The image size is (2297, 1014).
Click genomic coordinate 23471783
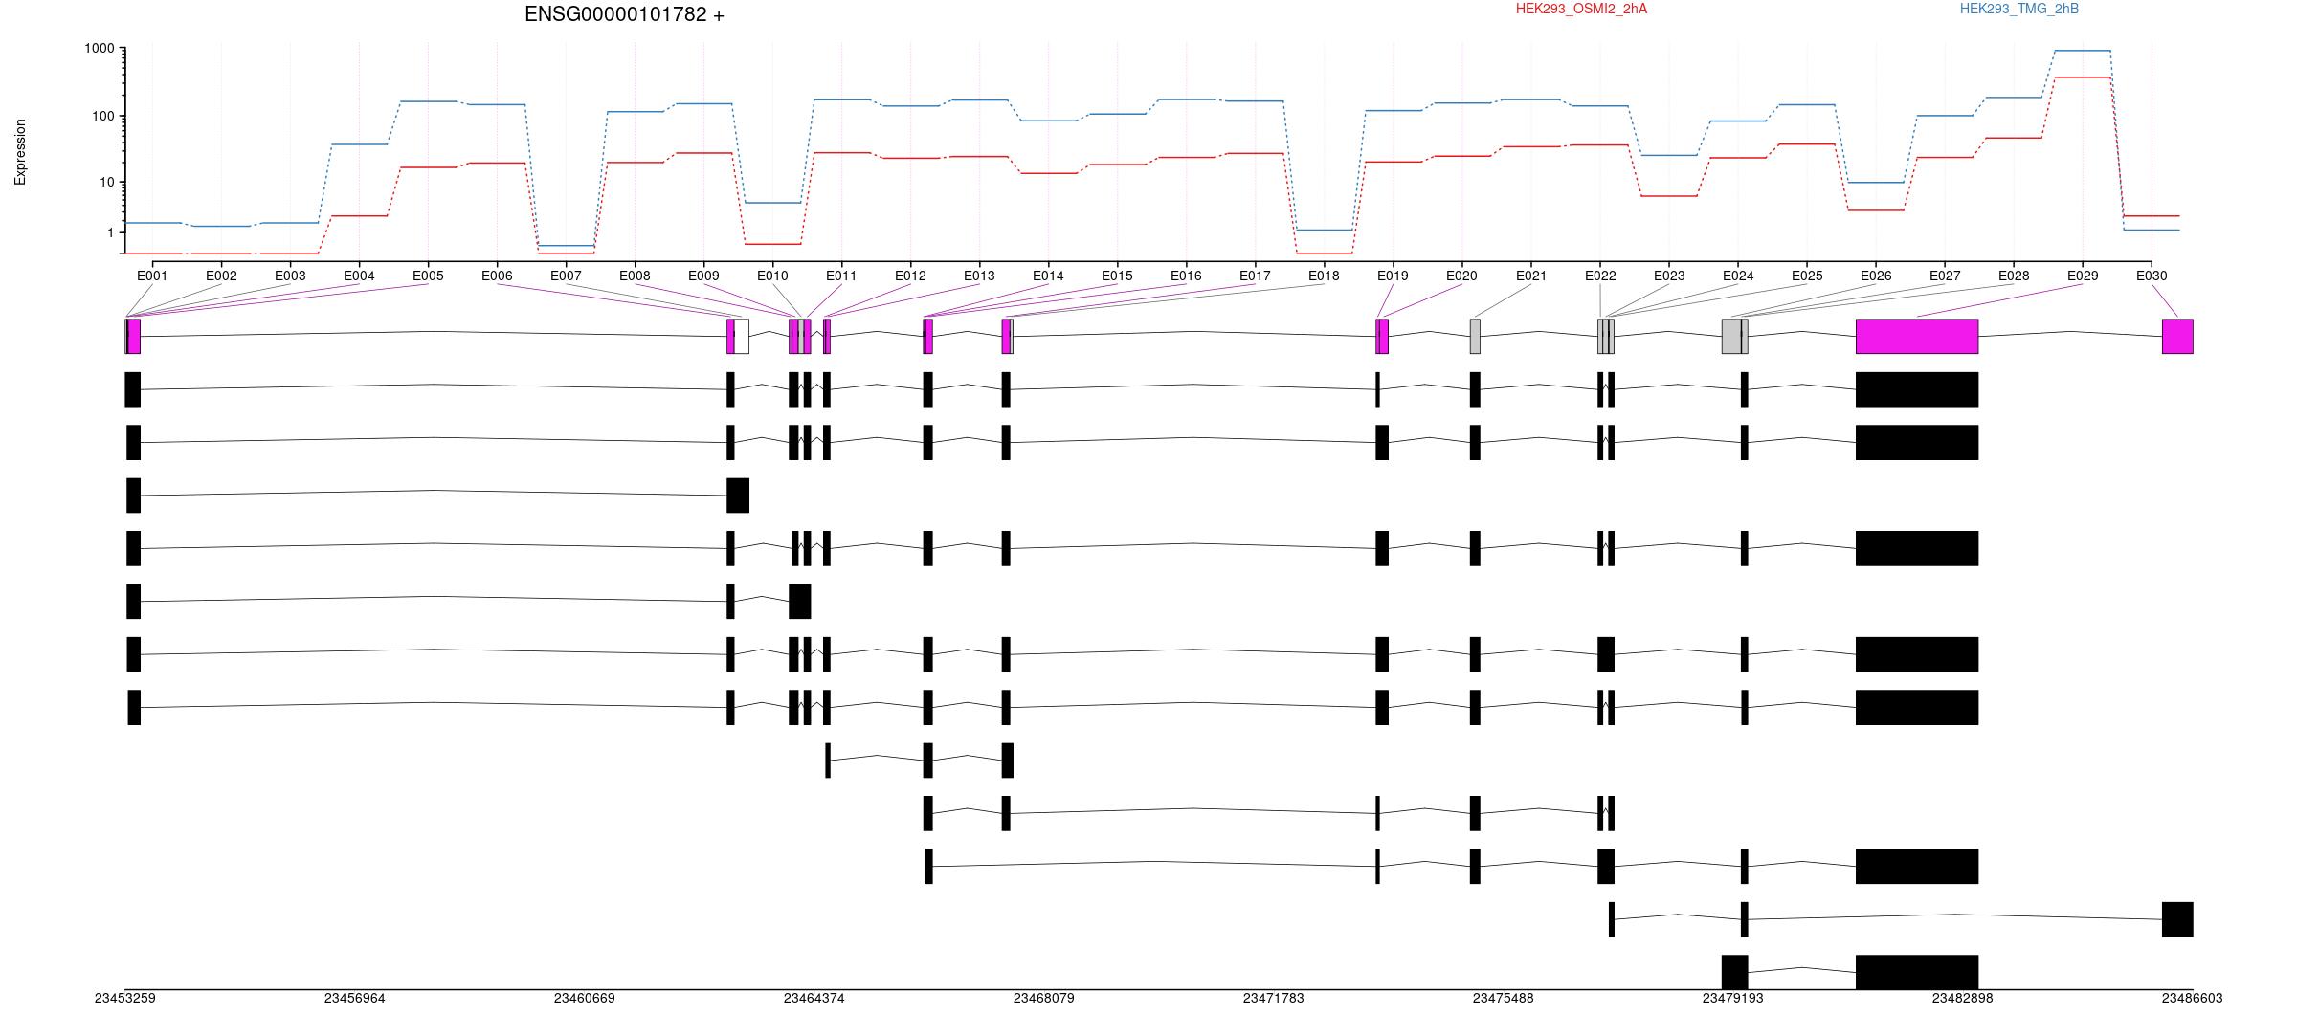1273,998
